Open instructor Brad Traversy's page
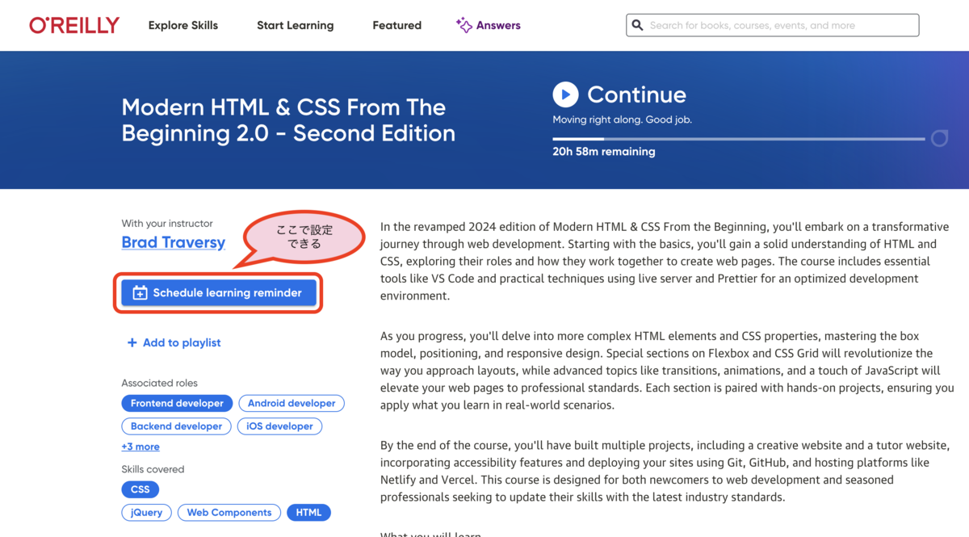This screenshot has height=537, width=969. coord(173,241)
